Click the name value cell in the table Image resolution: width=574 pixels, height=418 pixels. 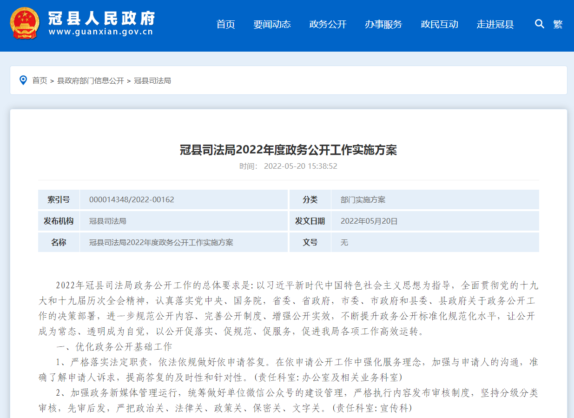point(184,242)
